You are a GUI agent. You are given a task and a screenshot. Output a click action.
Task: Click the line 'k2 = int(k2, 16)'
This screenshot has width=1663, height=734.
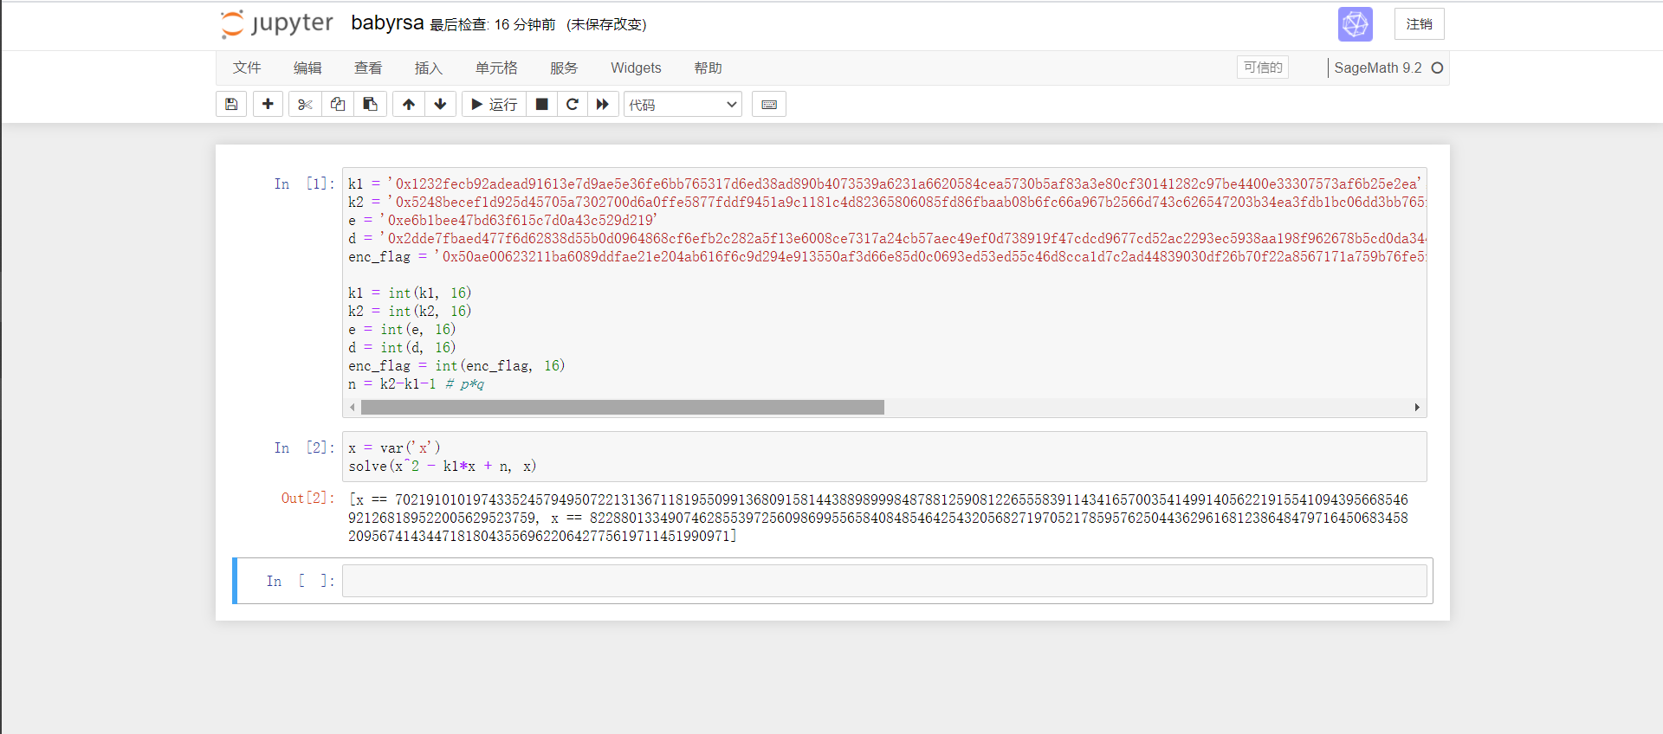[x=410, y=311]
